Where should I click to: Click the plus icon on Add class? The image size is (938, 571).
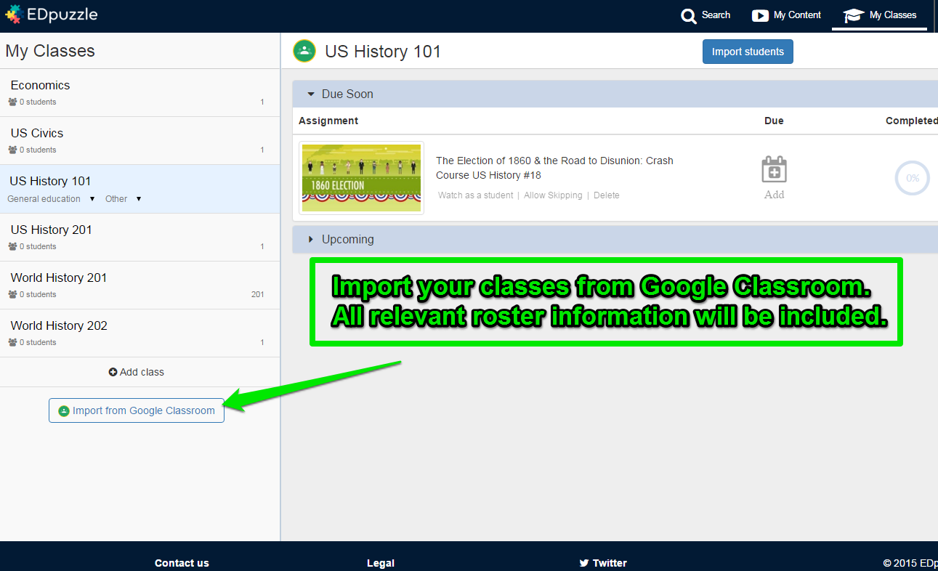pyautogui.click(x=113, y=372)
